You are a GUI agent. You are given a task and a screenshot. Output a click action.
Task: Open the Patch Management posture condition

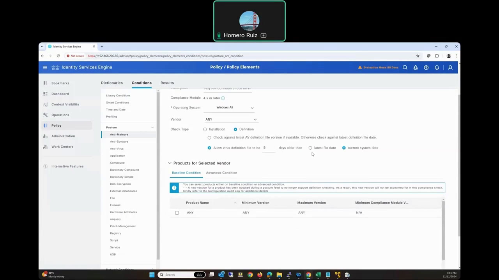coord(123,226)
